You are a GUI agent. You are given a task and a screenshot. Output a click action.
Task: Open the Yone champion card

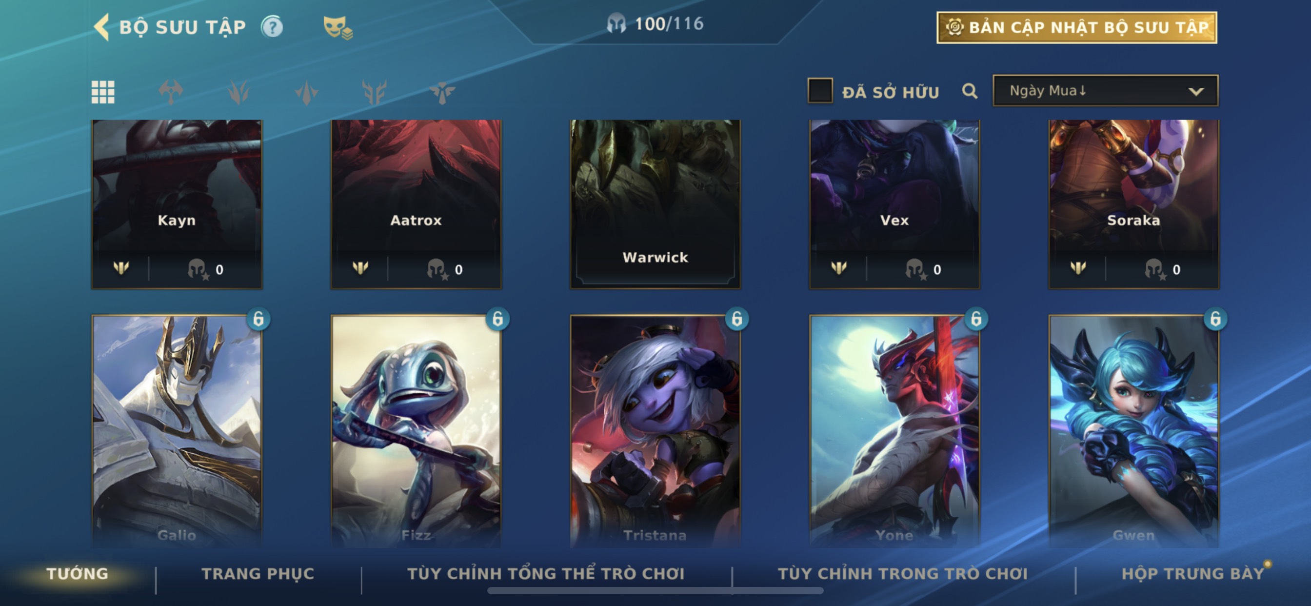coord(894,431)
